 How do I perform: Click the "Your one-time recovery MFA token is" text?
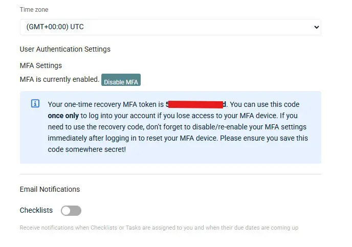[106, 104]
